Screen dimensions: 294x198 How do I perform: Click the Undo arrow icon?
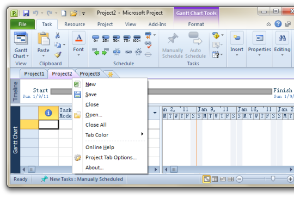pyautogui.click(x=35, y=13)
